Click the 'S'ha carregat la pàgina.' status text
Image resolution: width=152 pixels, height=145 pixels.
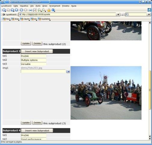(x=11, y=142)
